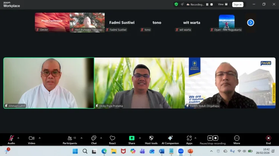Viewport: 279px width, 156px height.
Task: Select wit warta's participant tile
Action: click(192, 22)
